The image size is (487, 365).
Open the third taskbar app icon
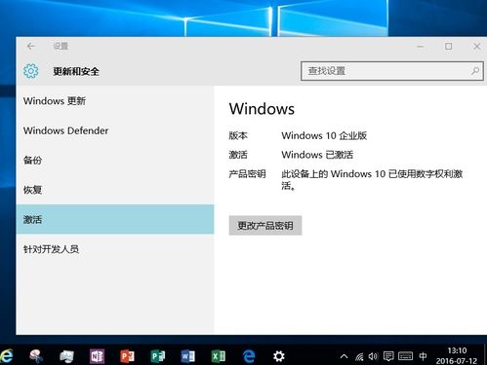(x=66, y=356)
